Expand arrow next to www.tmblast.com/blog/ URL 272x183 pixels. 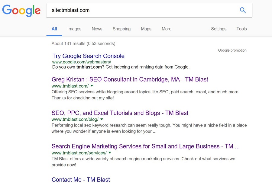point(102,119)
